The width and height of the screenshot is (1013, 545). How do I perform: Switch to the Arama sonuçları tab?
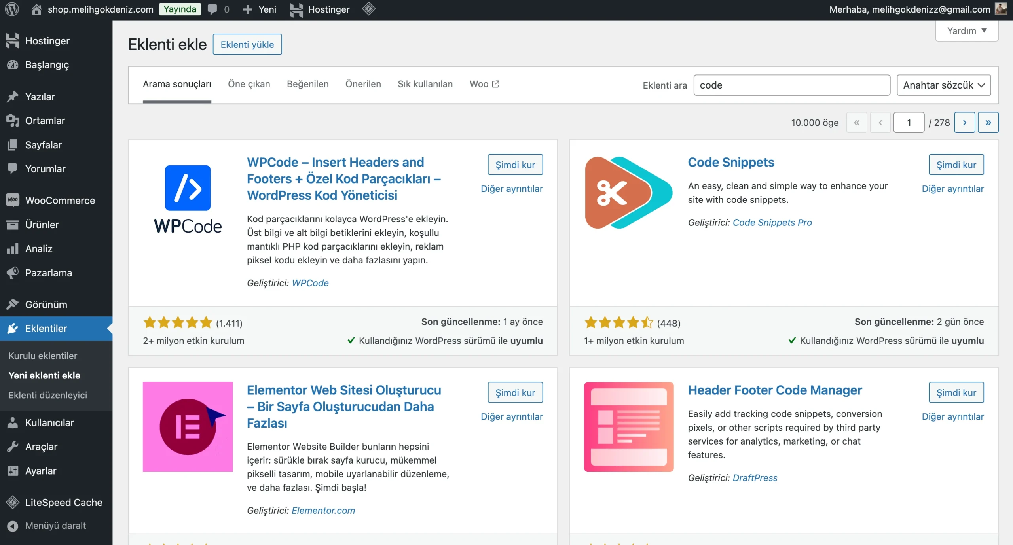(x=177, y=84)
